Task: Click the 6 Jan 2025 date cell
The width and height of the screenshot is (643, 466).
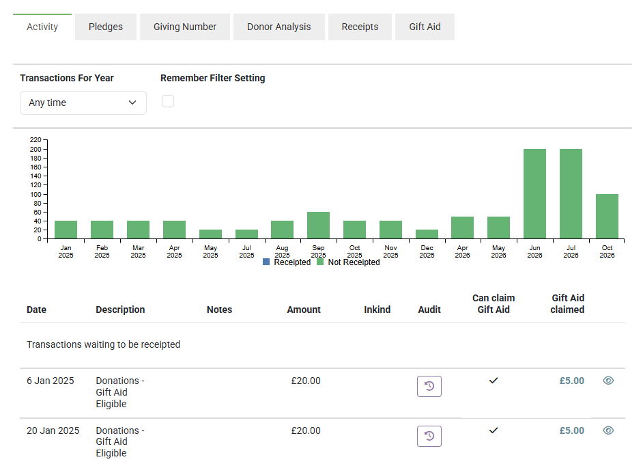Action: coord(51,381)
